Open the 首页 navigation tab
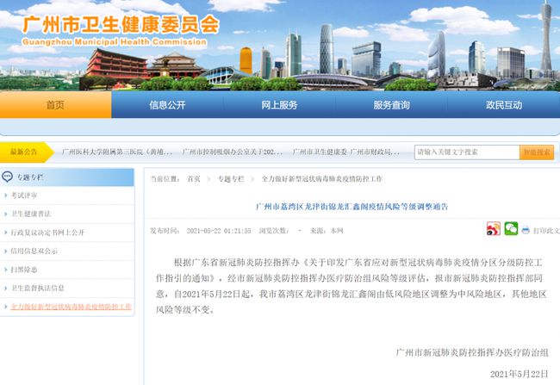560x385 pixels. click(55, 104)
